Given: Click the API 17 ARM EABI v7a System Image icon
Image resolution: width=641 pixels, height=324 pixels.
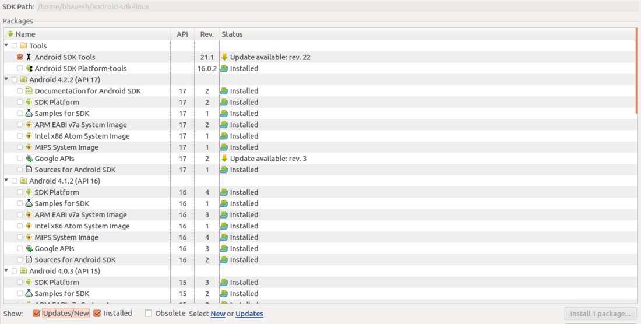Looking at the screenshot, I should tap(29, 125).
